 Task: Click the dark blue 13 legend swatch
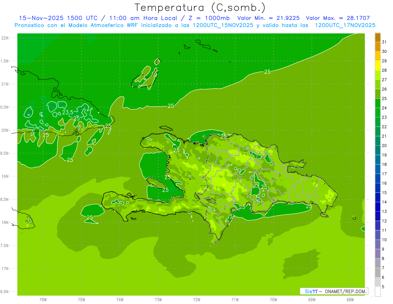tap(378, 207)
